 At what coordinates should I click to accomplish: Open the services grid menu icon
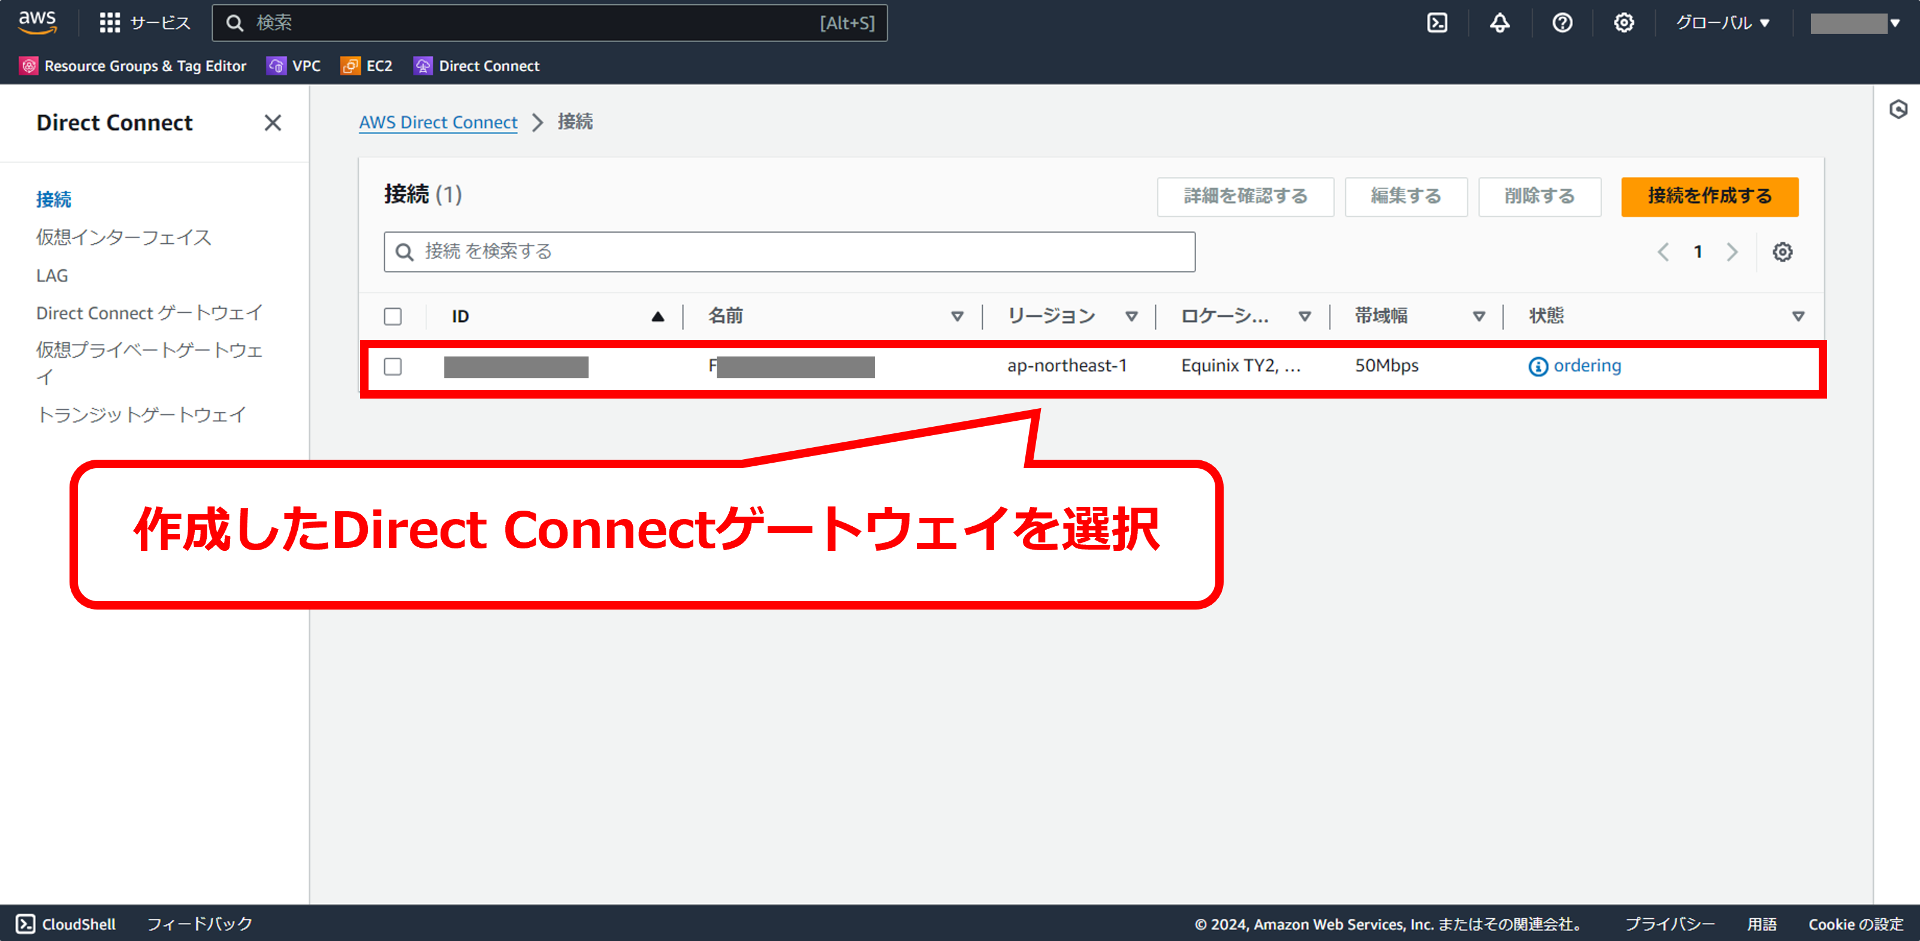pos(110,23)
